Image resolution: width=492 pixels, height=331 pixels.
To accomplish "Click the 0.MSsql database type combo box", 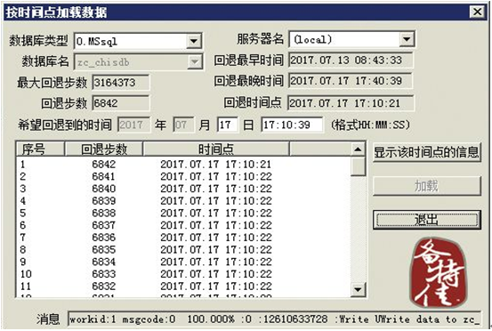I will [138, 41].
